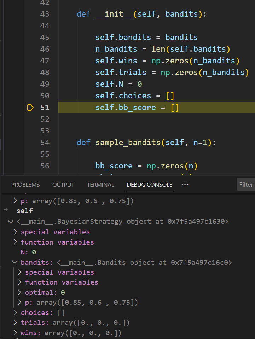Expand the first function variables node under BayesianStrategy
Viewport: 255px width, 339px height.
tap(15, 242)
